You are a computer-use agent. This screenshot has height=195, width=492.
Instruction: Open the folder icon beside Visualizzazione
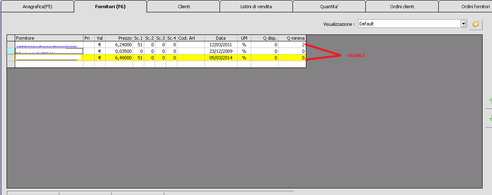pos(475,24)
